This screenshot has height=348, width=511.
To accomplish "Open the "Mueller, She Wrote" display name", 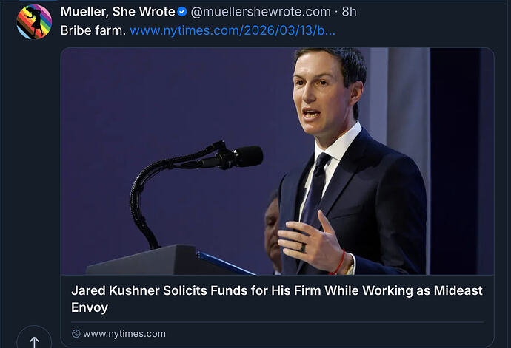I will [118, 12].
